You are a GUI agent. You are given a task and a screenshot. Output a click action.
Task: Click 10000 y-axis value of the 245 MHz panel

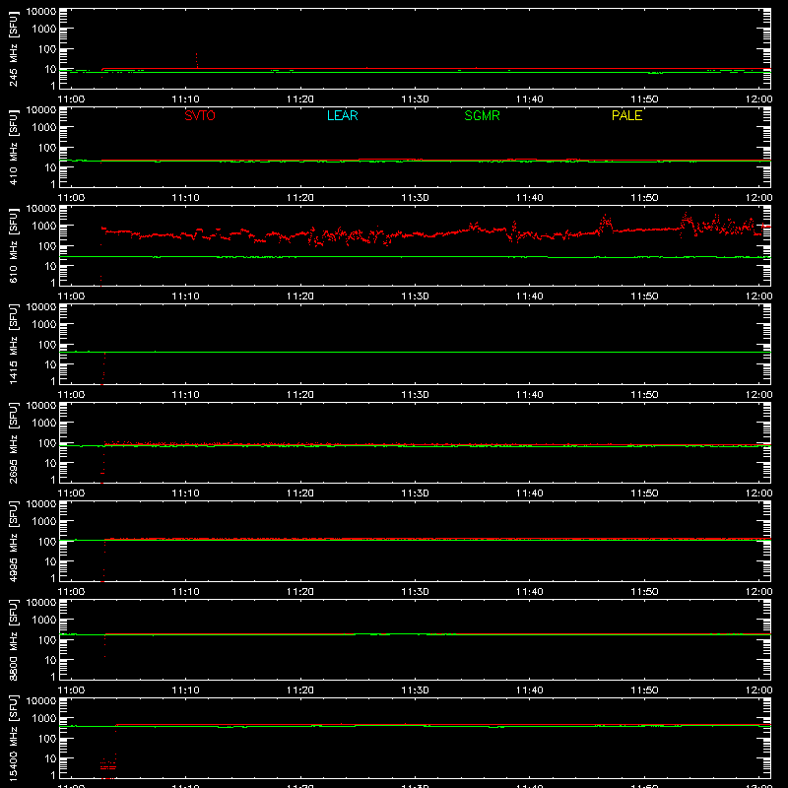(41, 12)
